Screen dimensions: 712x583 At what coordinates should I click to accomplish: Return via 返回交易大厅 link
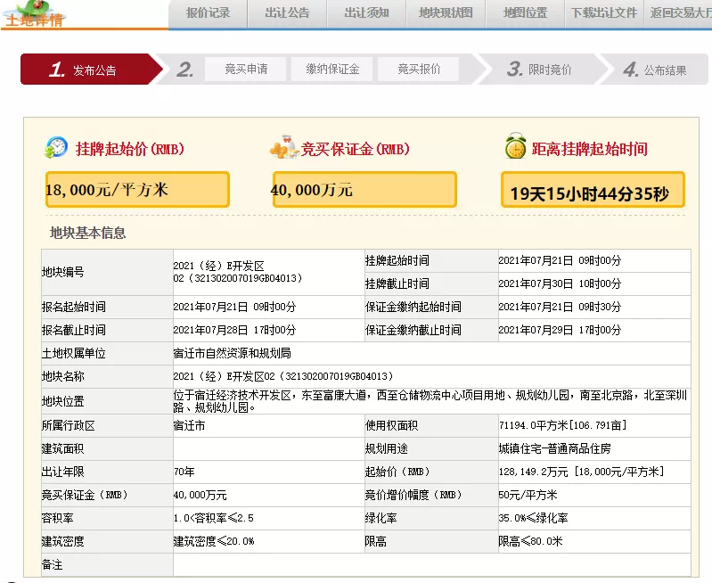click(x=680, y=13)
